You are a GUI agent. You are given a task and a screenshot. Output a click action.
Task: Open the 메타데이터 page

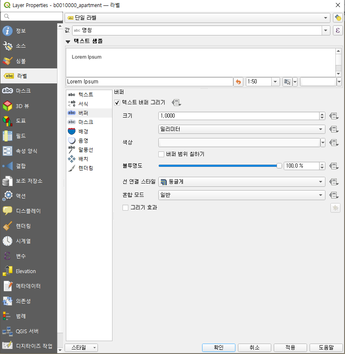(28, 286)
